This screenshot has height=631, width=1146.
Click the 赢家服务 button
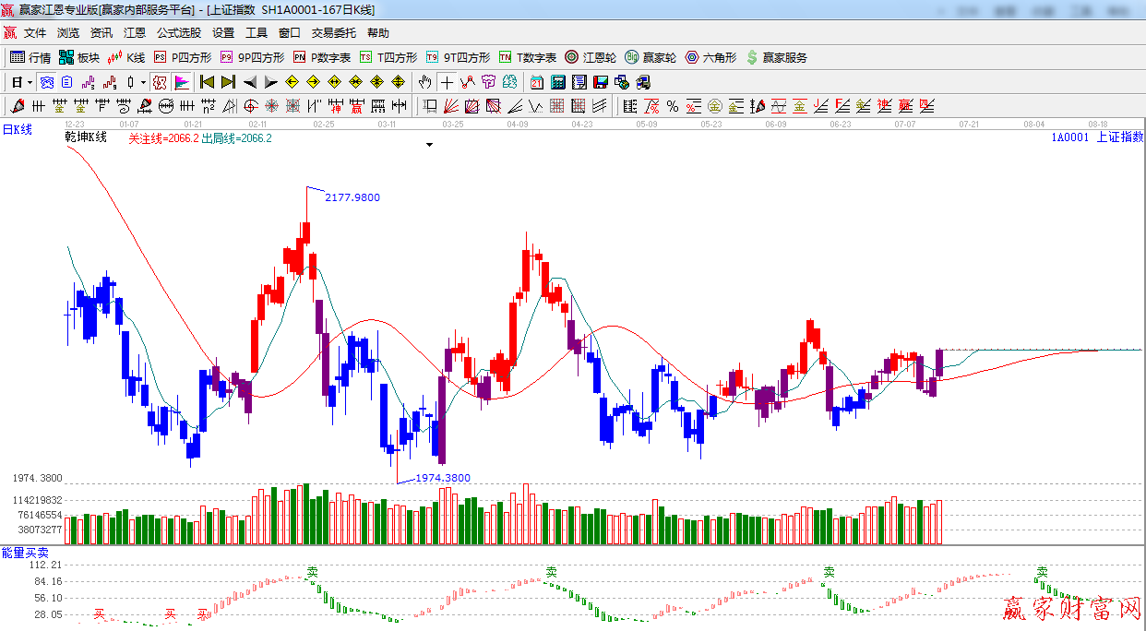(x=776, y=57)
